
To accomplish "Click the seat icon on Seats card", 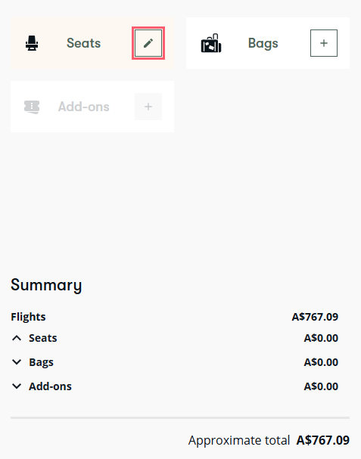I will tap(32, 43).
